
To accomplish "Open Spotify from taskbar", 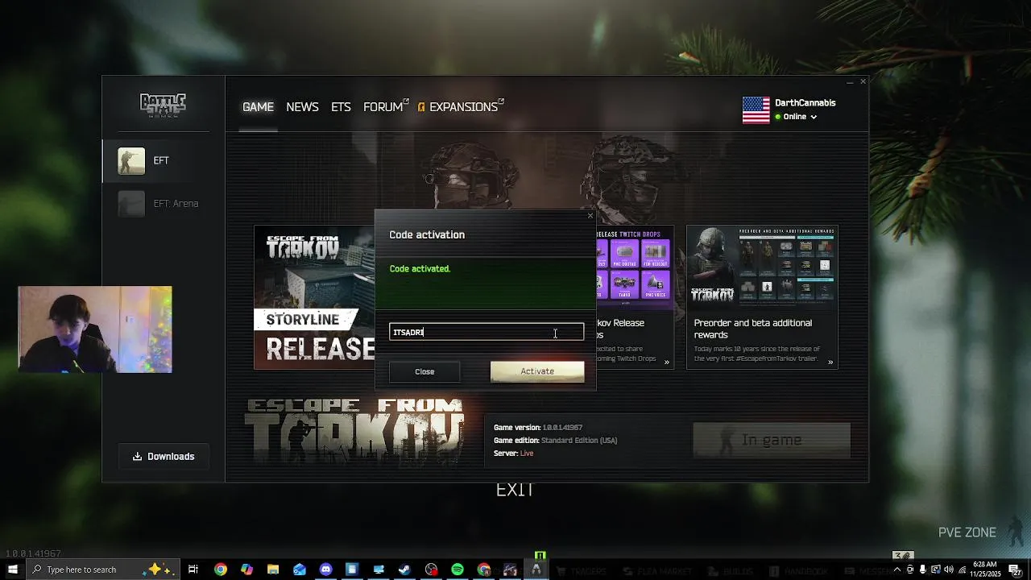I will point(458,570).
